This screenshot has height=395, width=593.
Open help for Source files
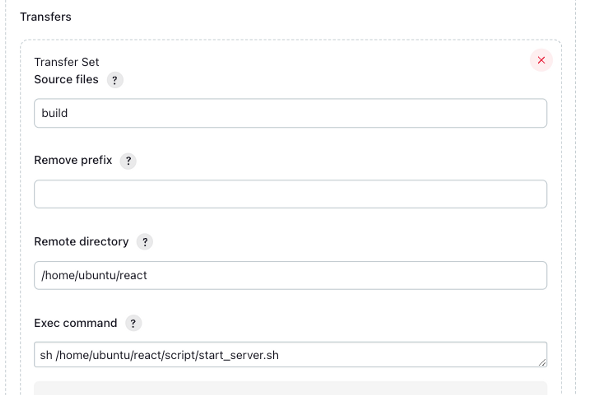coord(115,80)
